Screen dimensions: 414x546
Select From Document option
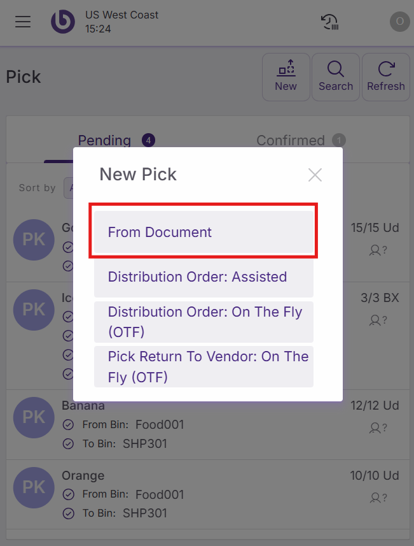click(x=204, y=232)
